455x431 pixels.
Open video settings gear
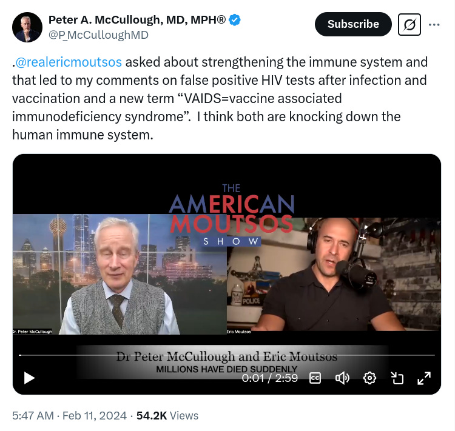click(369, 378)
